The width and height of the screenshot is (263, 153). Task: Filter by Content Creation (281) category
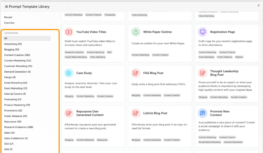[17, 55]
